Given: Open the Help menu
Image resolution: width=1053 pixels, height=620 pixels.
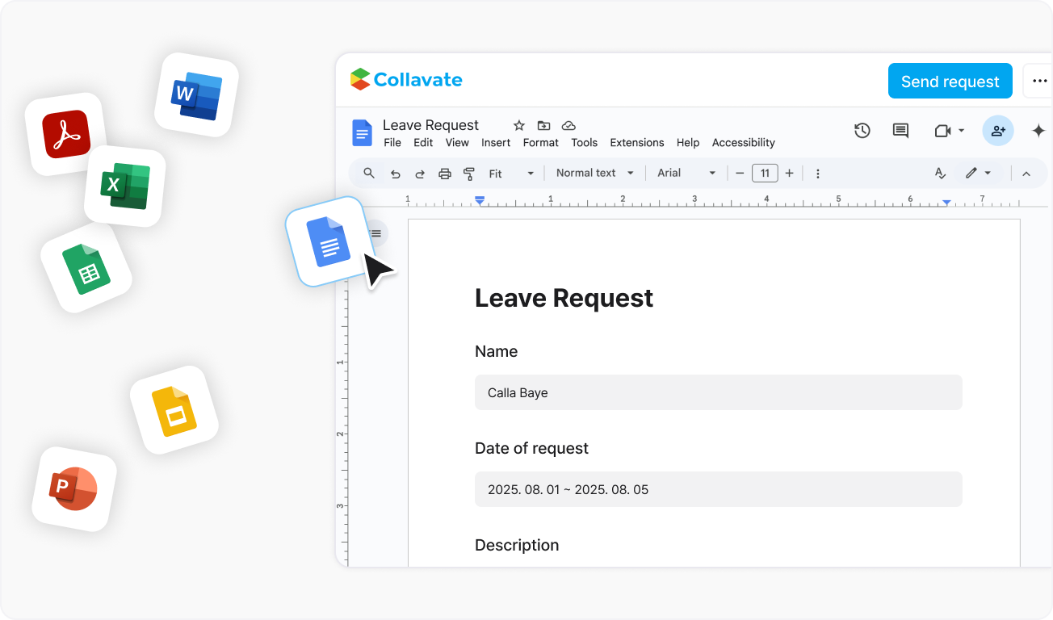Looking at the screenshot, I should point(688,143).
